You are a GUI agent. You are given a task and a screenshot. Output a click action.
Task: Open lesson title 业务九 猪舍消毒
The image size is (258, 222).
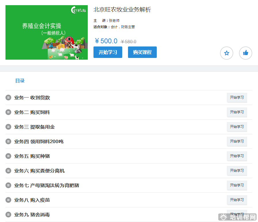(x=32, y=215)
